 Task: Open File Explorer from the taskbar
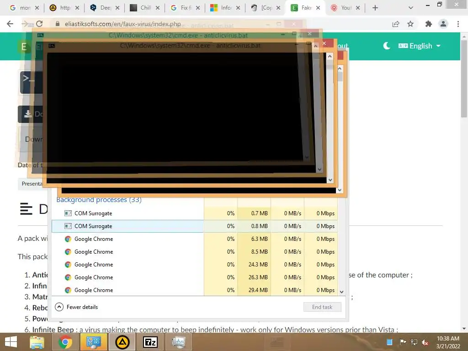pyautogui.click(x=37, y=342)
